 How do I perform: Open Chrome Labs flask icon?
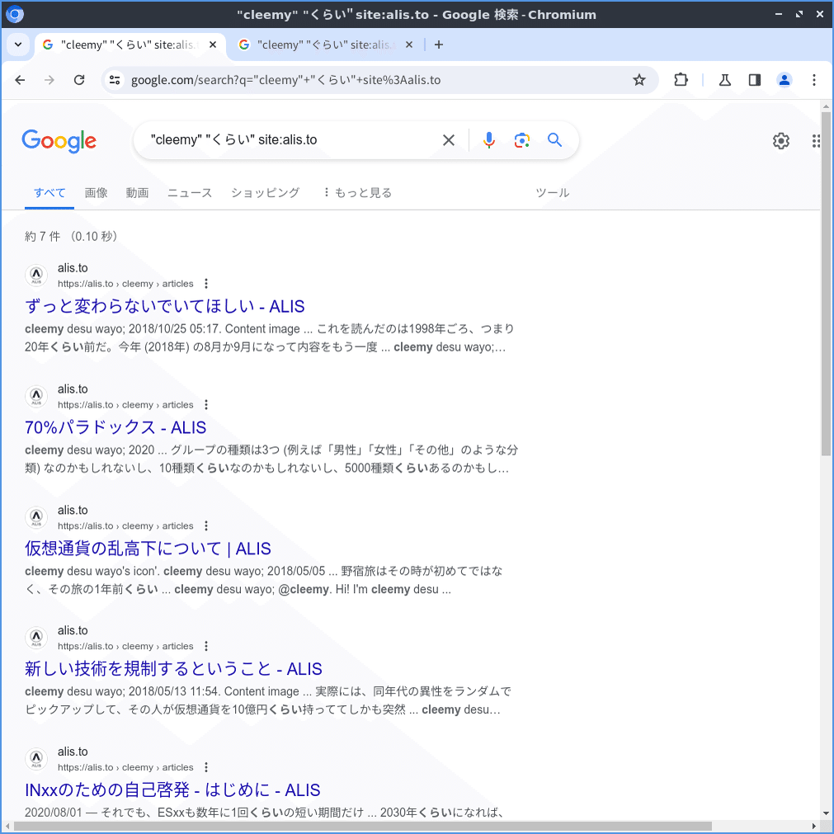(x=724, y=80)
